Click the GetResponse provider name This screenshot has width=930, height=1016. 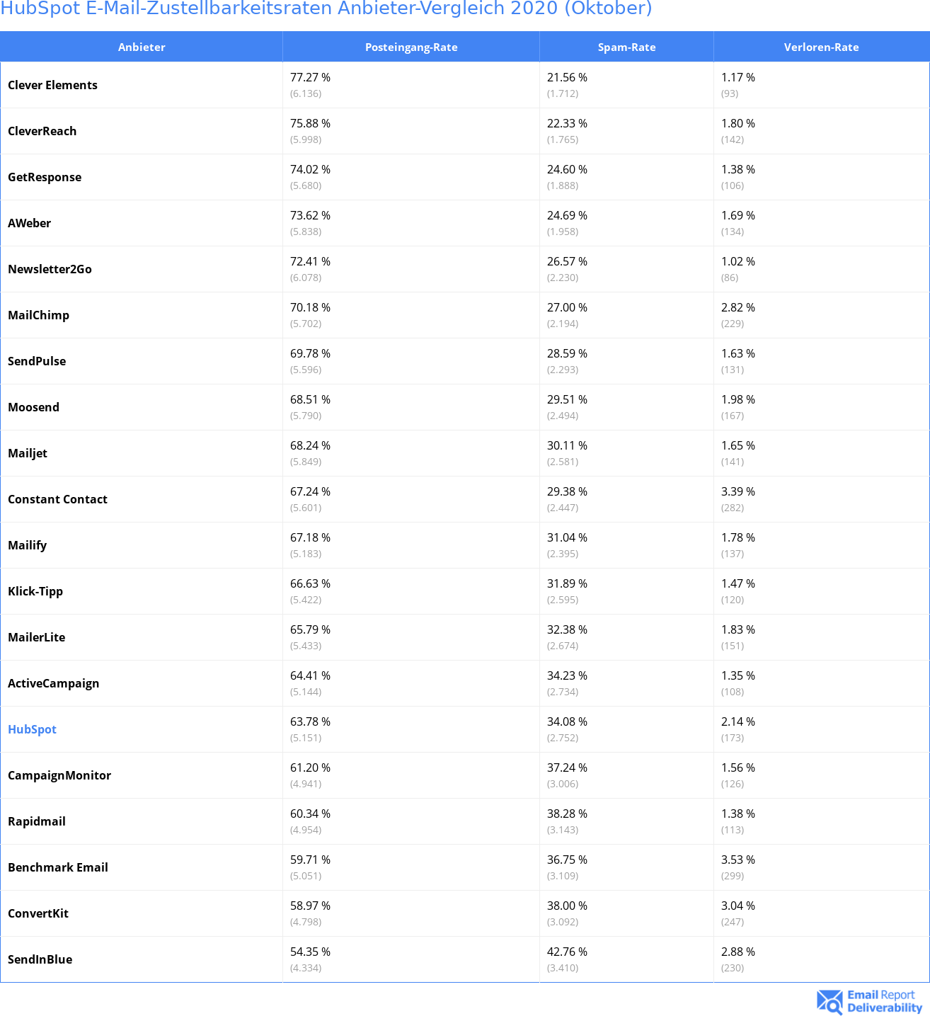tap(45, 177)
